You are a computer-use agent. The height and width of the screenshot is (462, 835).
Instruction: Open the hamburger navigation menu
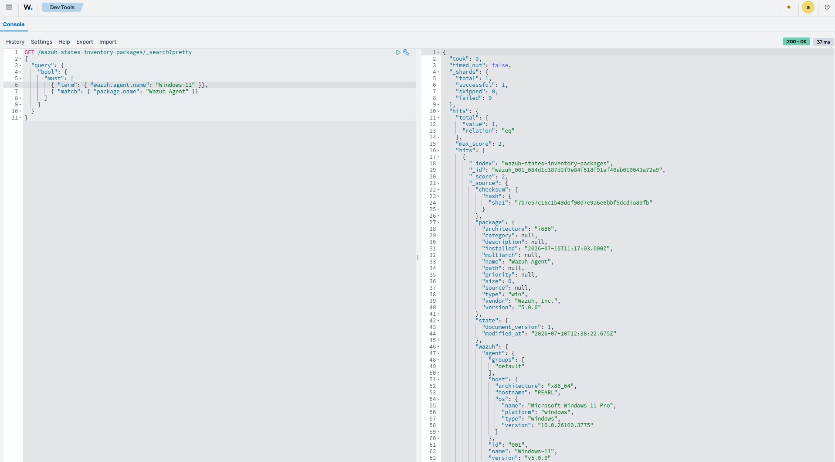pos(9,7)
